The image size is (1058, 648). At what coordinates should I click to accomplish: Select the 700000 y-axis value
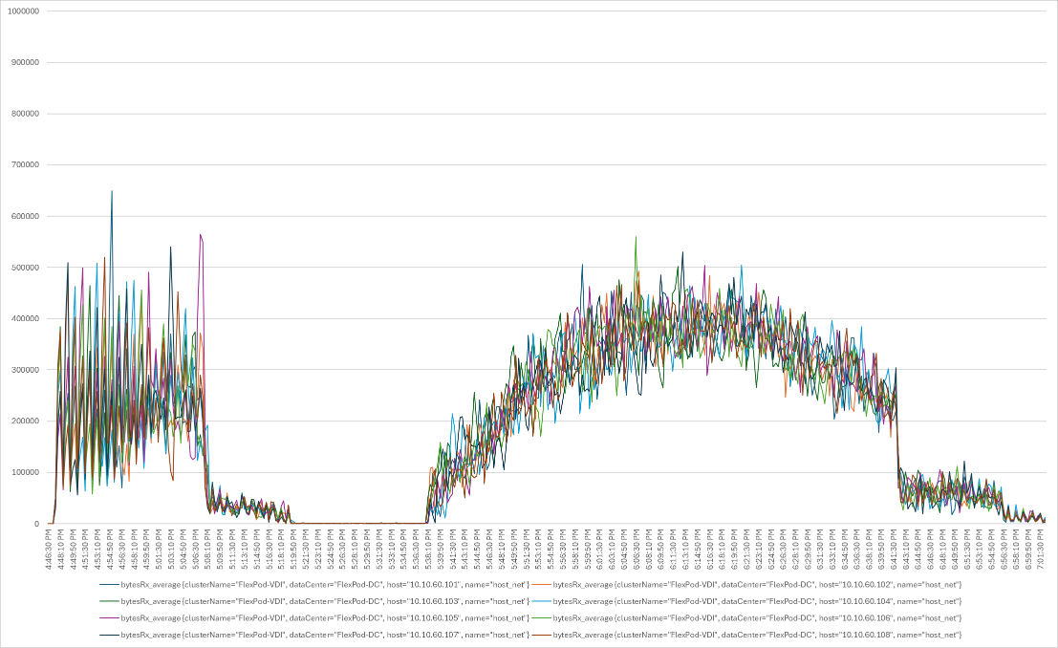coord(26,164)
